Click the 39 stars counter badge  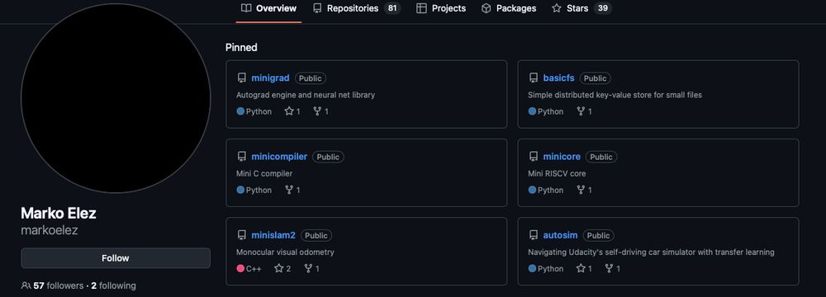(603, 8)
